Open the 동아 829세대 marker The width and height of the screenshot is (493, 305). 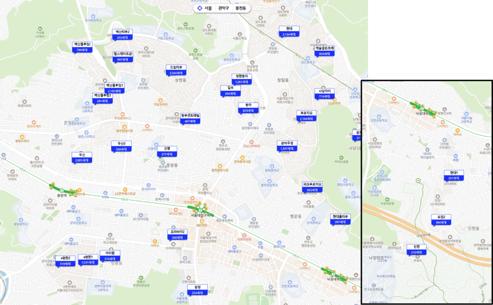point(249,108)
